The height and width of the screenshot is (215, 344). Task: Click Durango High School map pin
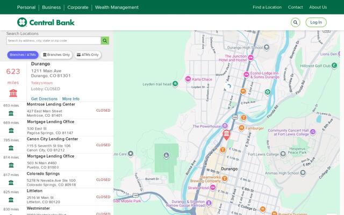tap(267, 47)
